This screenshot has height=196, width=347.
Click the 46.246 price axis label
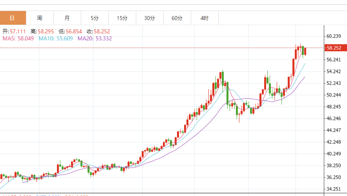(x=334, y=118)
